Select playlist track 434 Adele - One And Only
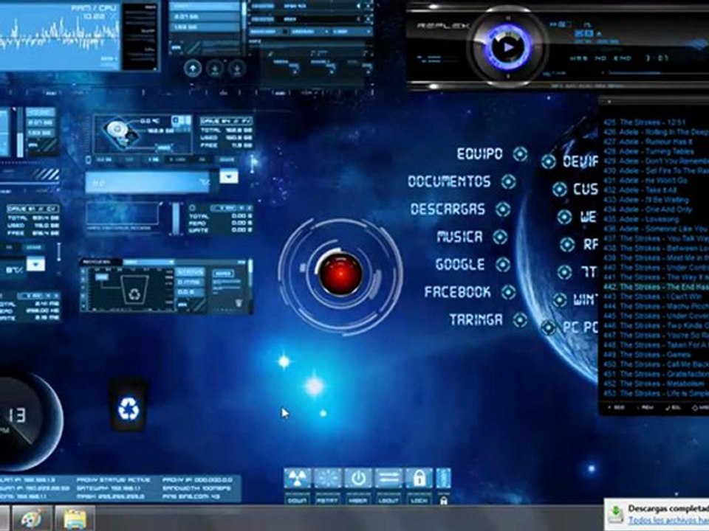The image size is (709, 531). point(648,209)
